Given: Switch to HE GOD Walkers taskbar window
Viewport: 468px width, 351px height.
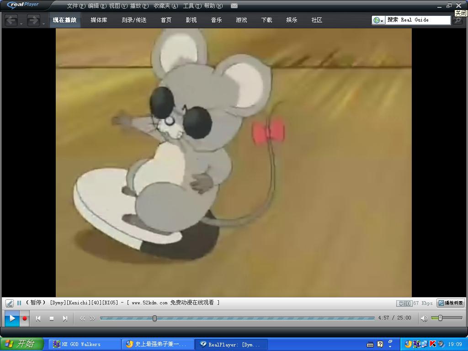Looking at the screenshot, I should 85,344.
